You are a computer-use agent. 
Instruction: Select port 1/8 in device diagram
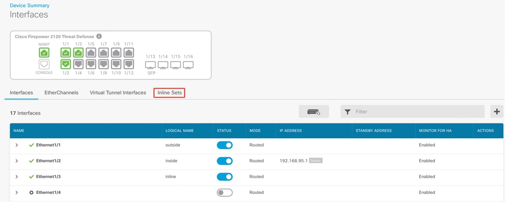(104, 64)
